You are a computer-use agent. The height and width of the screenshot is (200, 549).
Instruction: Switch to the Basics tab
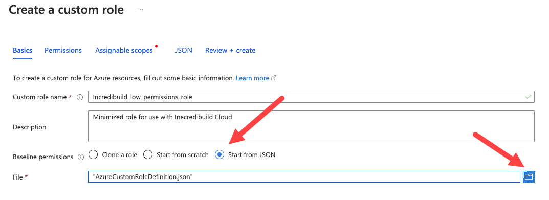pos(23,50)
